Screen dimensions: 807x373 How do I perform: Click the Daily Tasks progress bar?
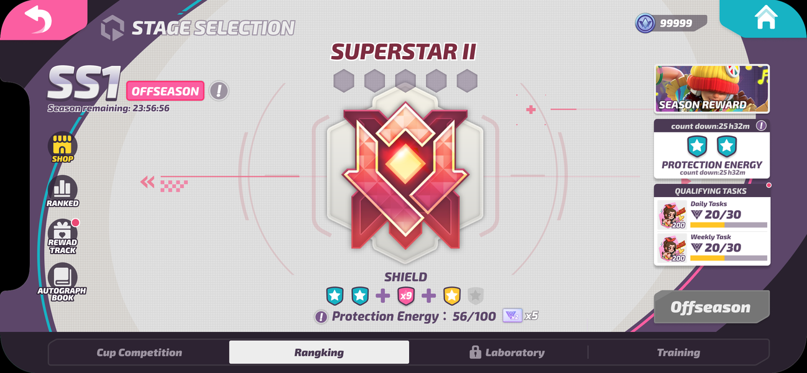729,225
